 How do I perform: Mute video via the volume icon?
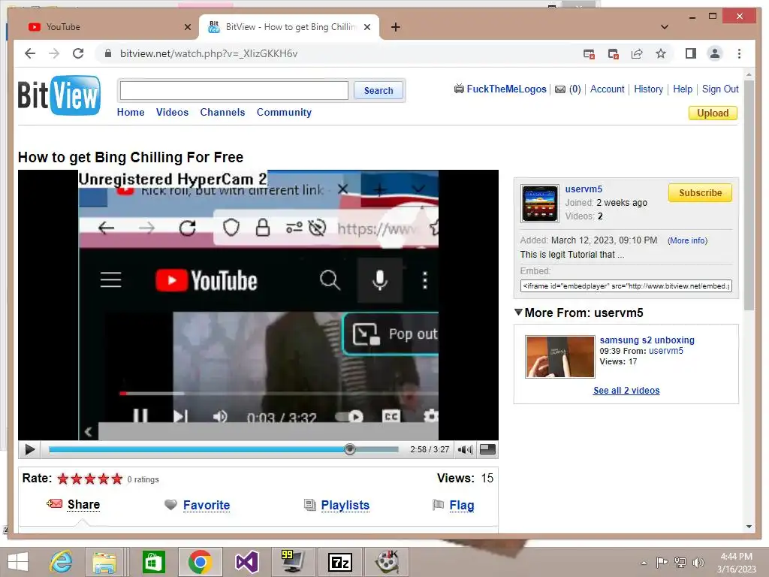point(464,449)
